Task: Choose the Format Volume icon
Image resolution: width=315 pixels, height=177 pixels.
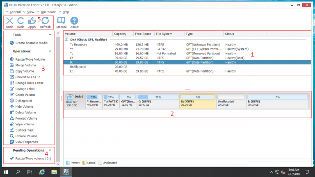Action: tap(12, 118)
